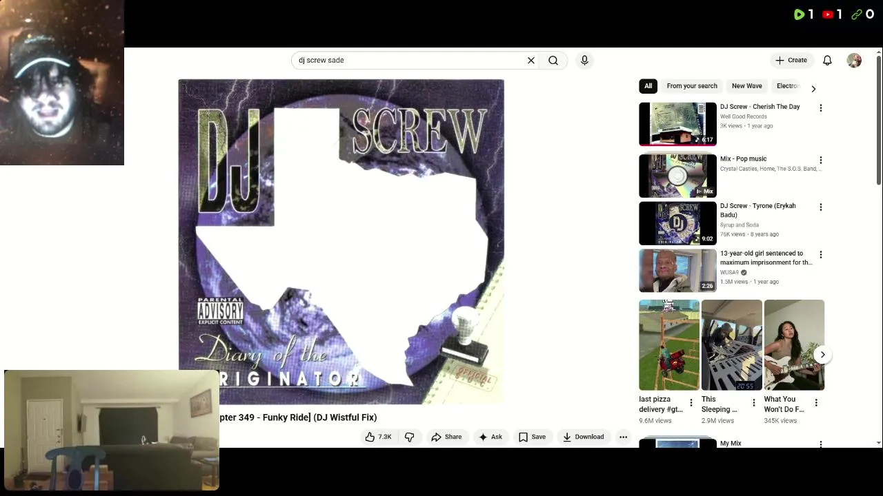Open the notifications bell
This screenshot has width=883, height=496.
click(827, 61)
